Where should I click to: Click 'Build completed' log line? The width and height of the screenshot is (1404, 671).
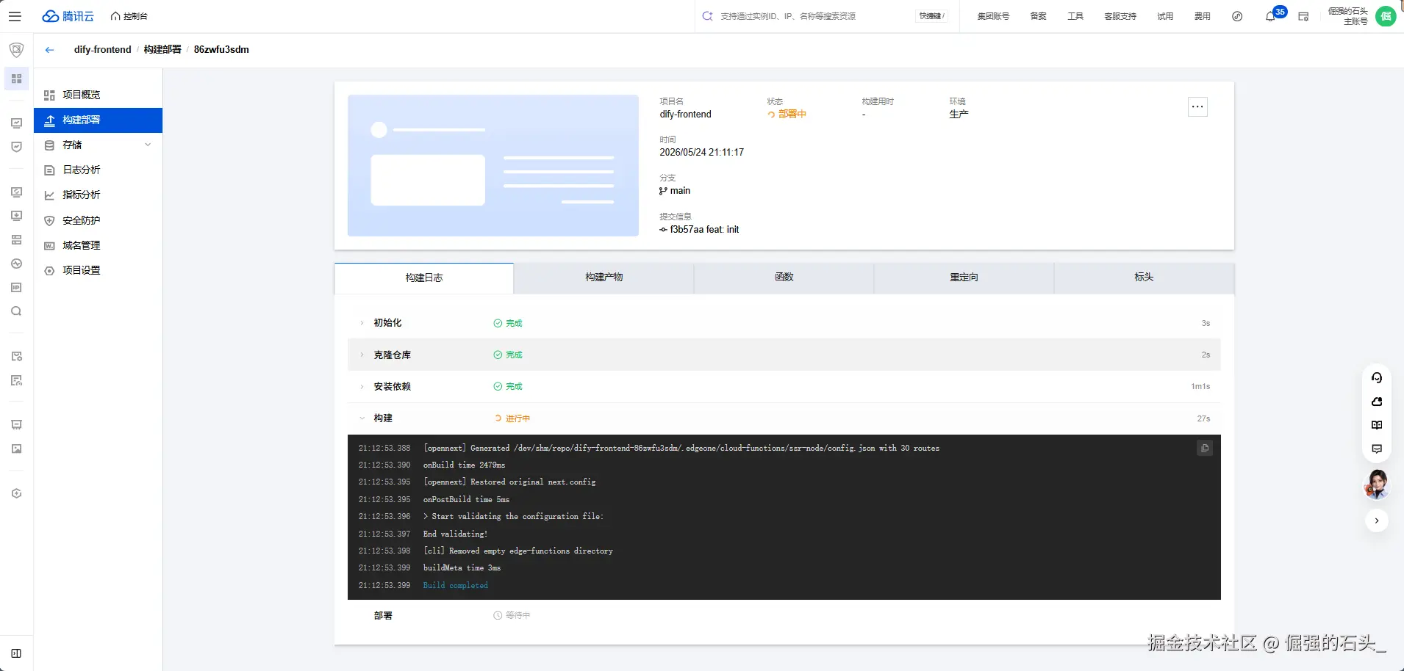click(455, 585)
